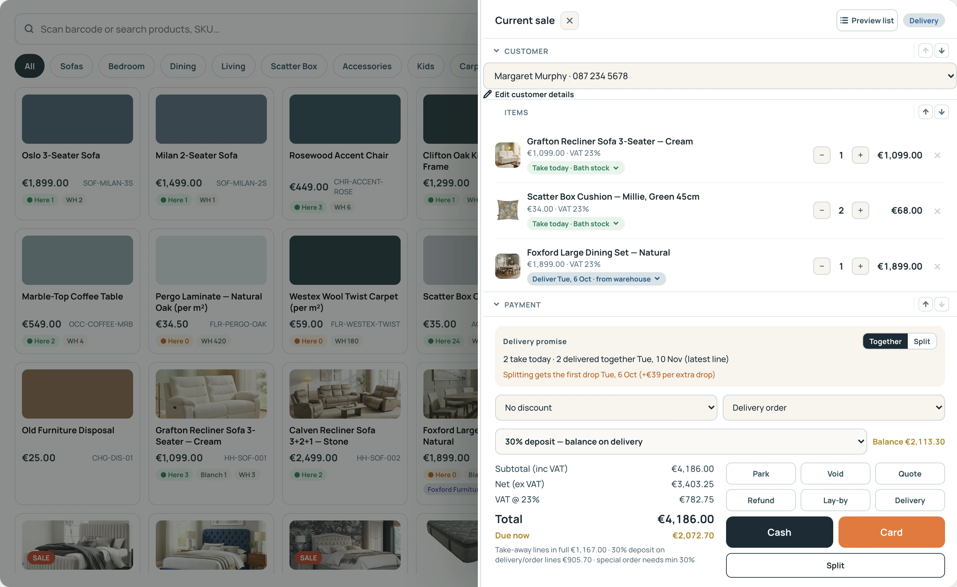Select Together delivery promise option
Viewport: 957px width, 587px height.
click(x=885, y=341)
